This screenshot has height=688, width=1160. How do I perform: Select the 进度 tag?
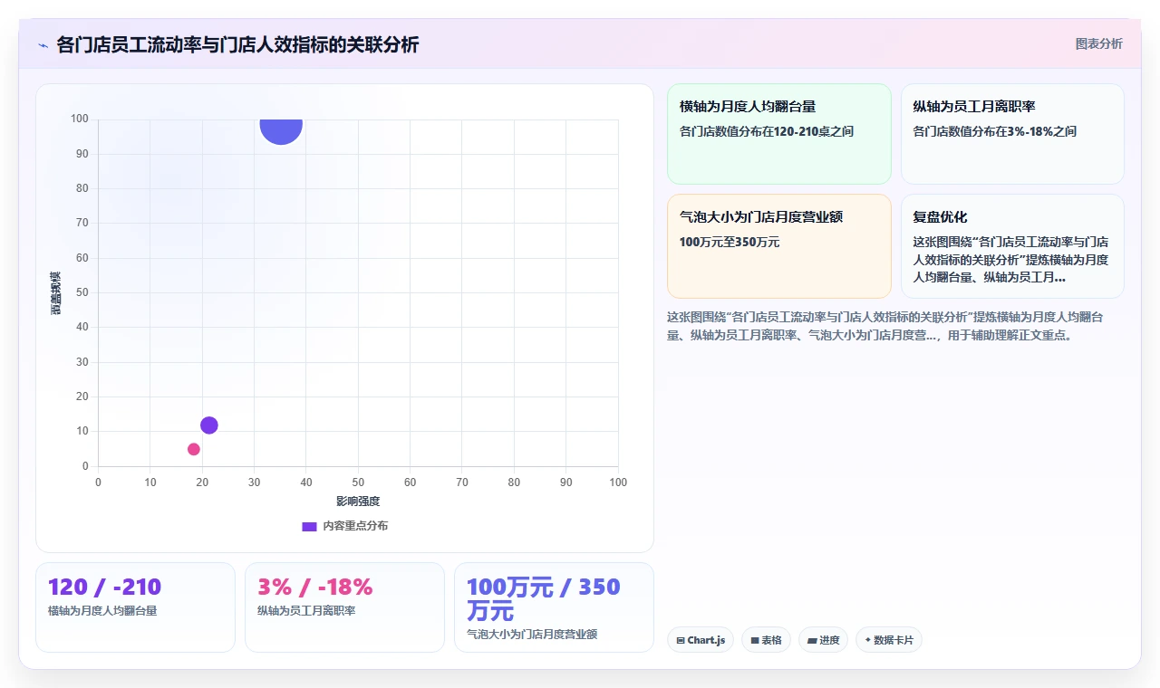823,640
